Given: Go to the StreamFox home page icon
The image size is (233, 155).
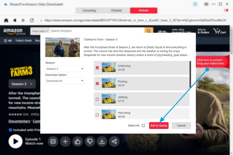Looking at the screenshot, I should [6, 20].
